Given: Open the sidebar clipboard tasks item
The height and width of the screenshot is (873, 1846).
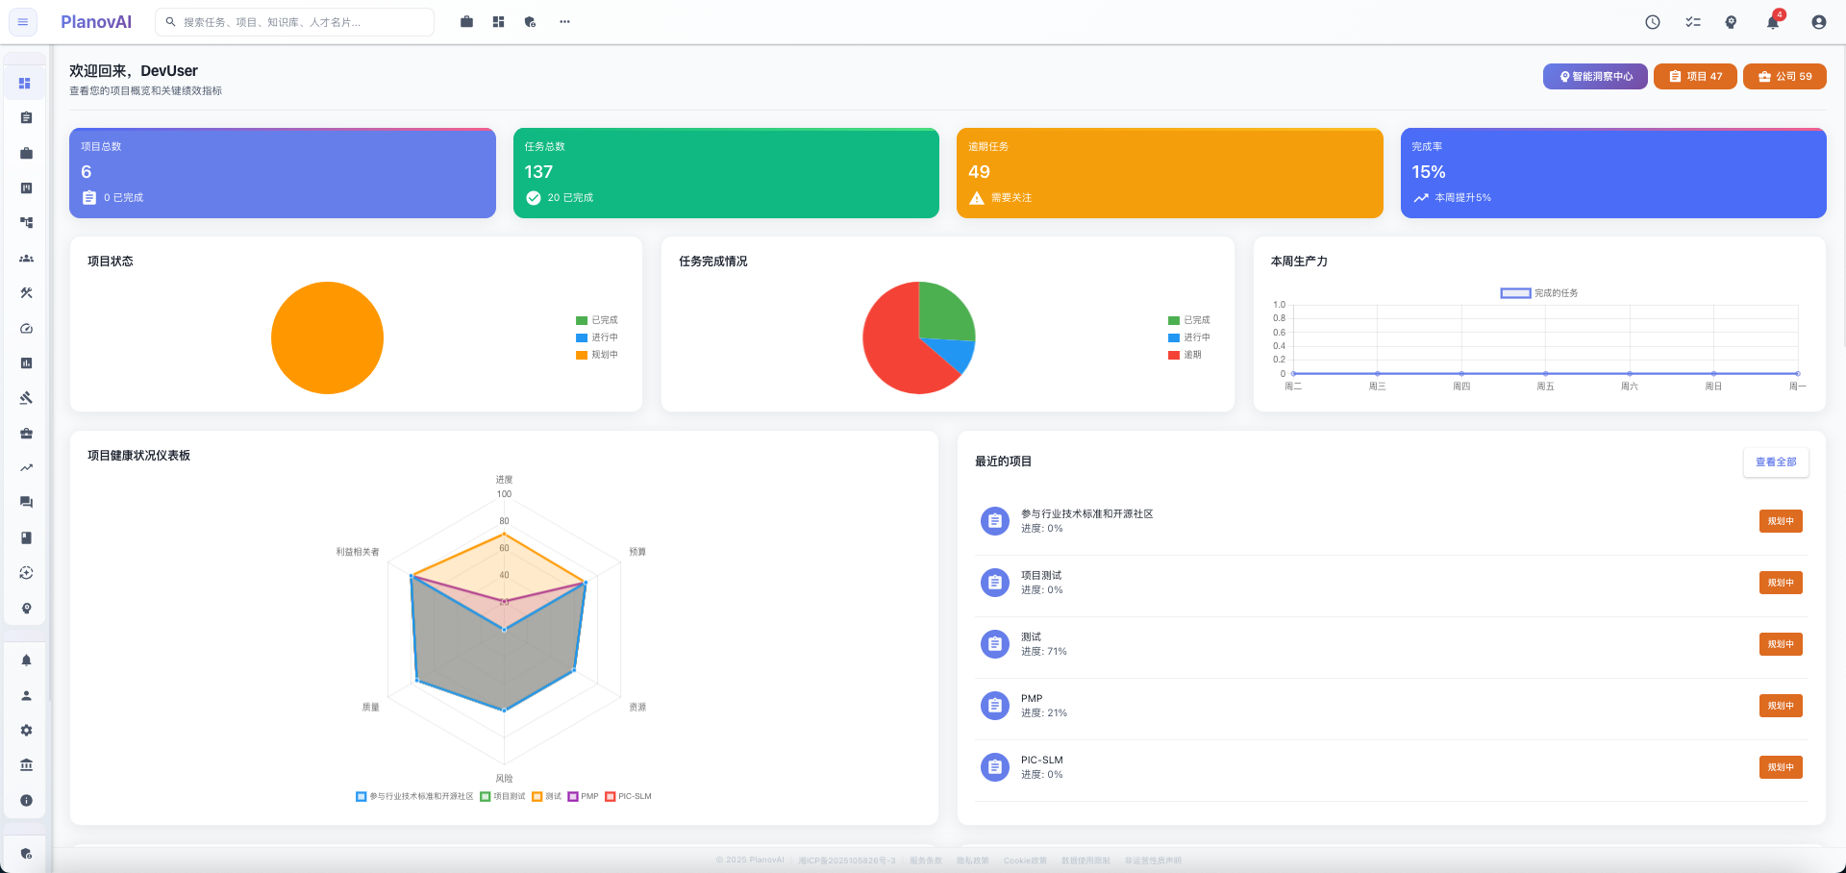Looking at the screenshot, I should pos(26,118).
